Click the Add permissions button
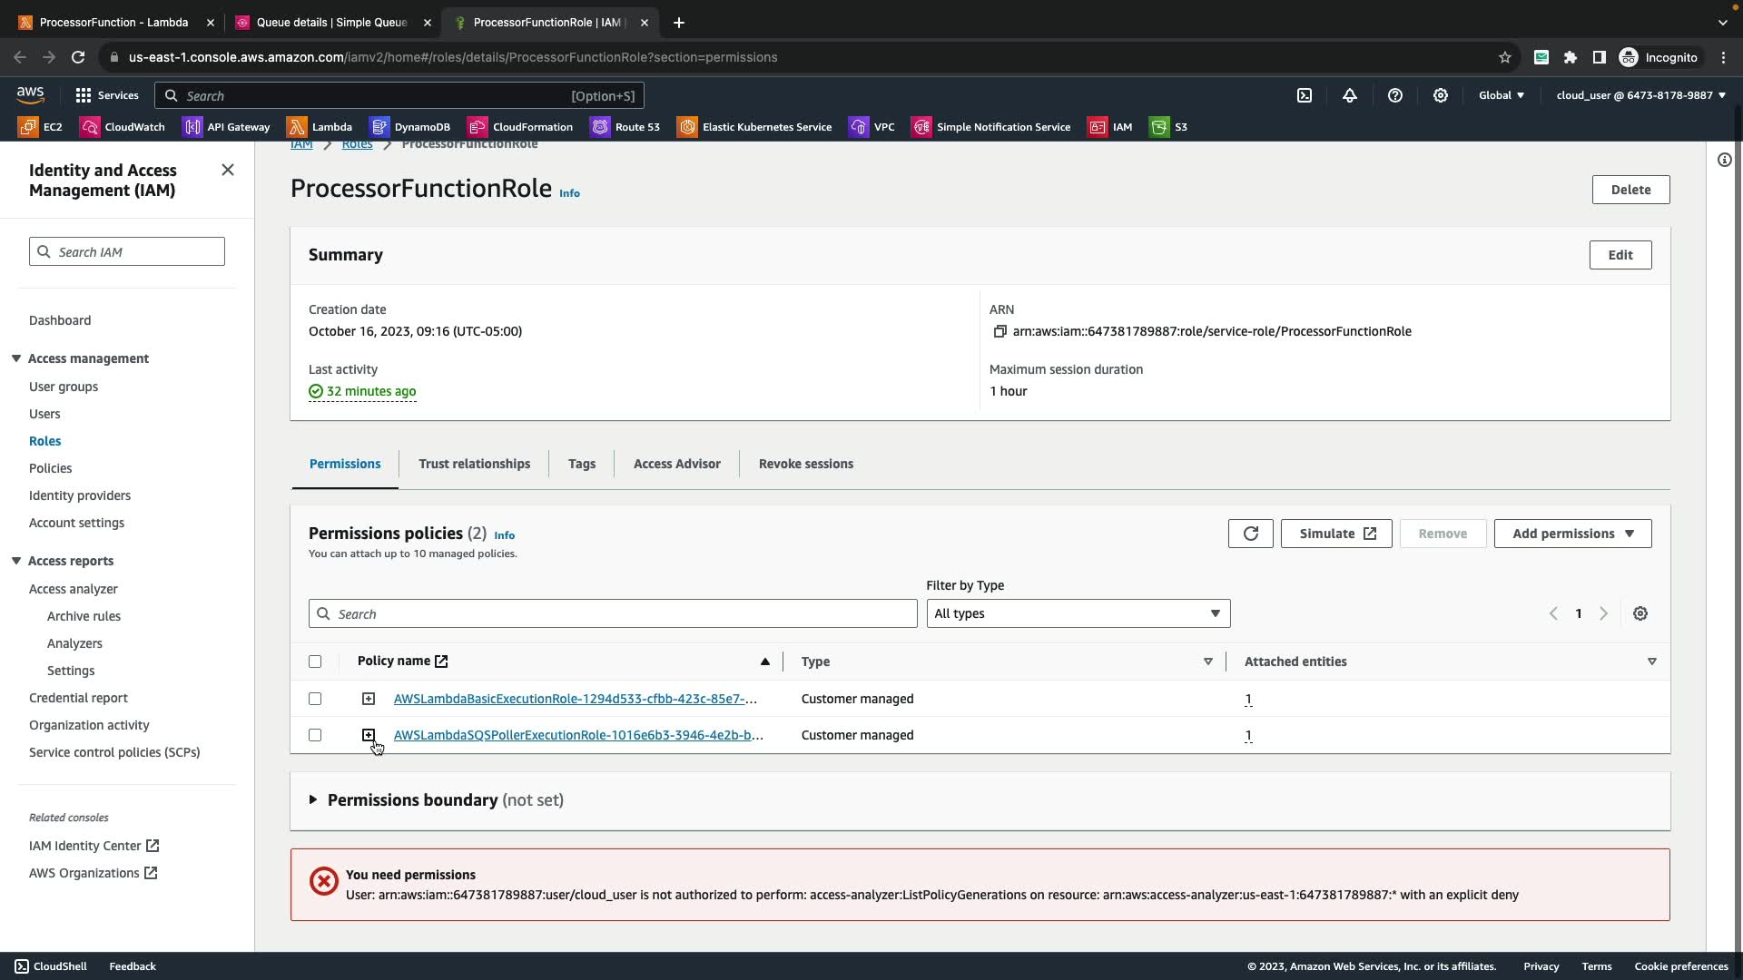The image size is (1743, 980). [1571, 534]
